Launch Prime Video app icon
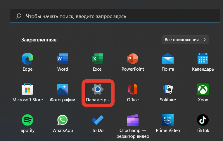Image resolution: width=223 pixels, height=141 pixels. (x=168, y=120)
